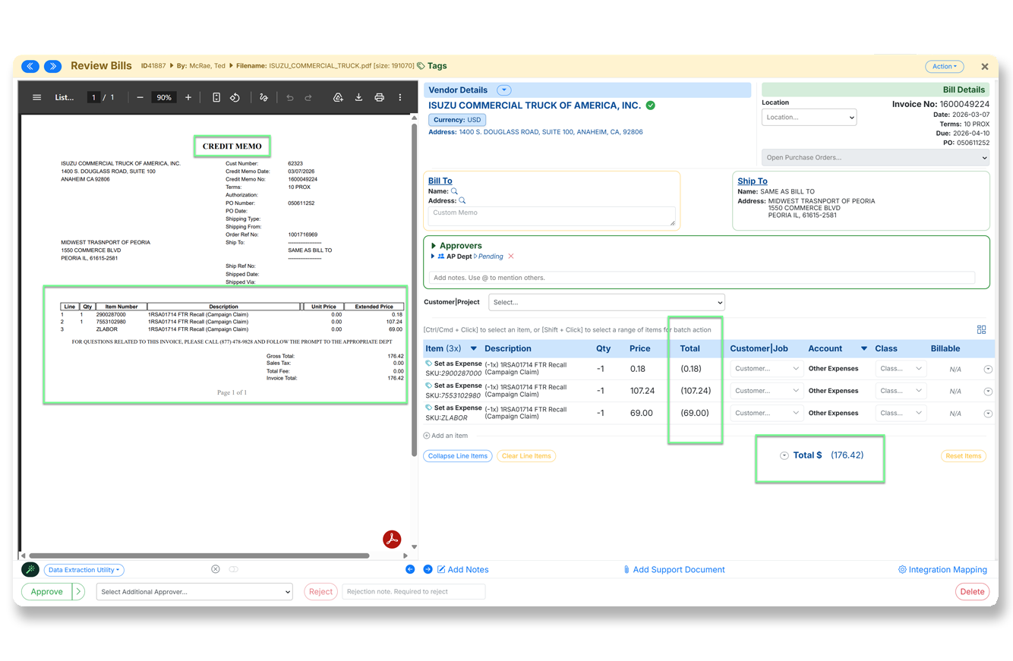Expand the Total $ breakdown arrow
Image resolution: width=1013 pixels, height=661 pixels.
784,456
